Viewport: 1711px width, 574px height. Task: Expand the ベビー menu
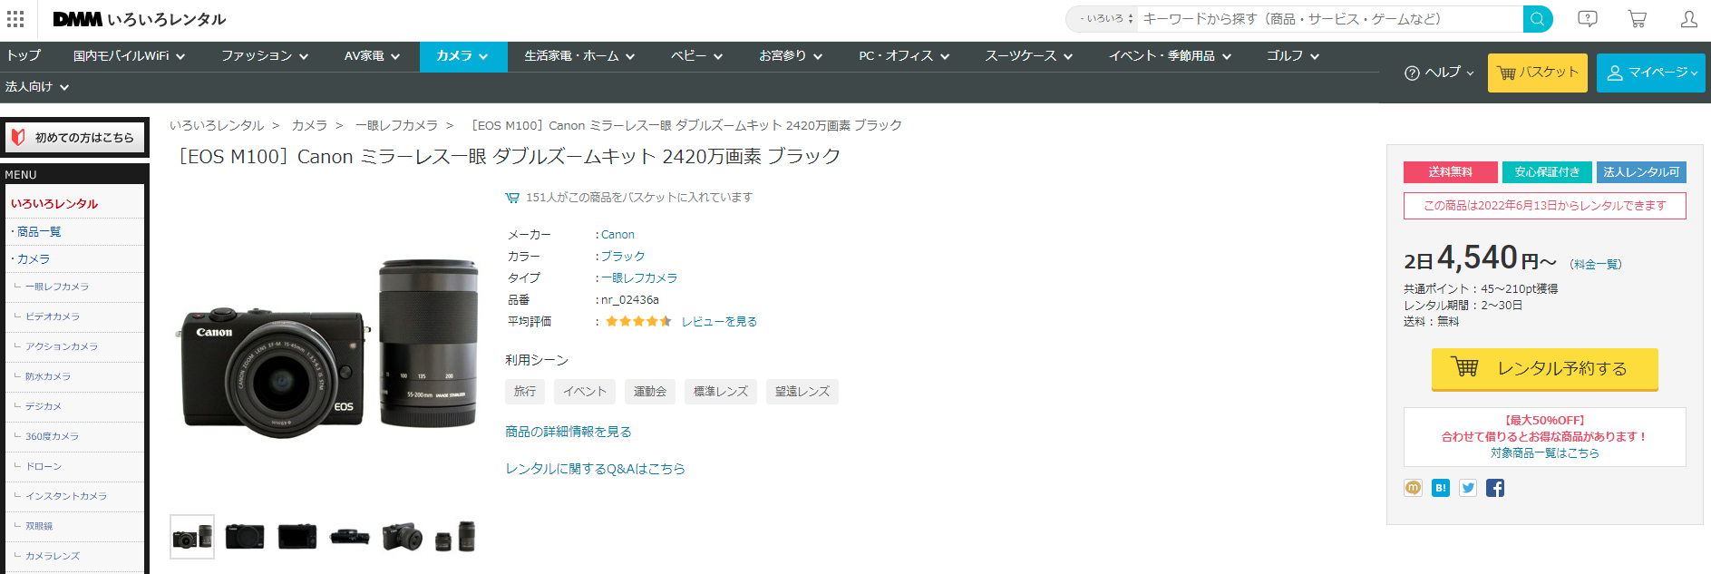coord(696,56)
